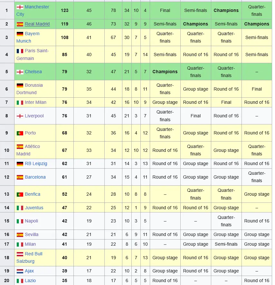
Task: Click the Portugal flag beside Porto
Action: (20, 133)
